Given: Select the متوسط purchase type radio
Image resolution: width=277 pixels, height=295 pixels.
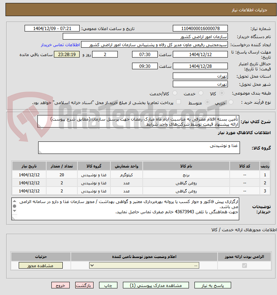Looking at the screenshot, I should pos(207,102).
